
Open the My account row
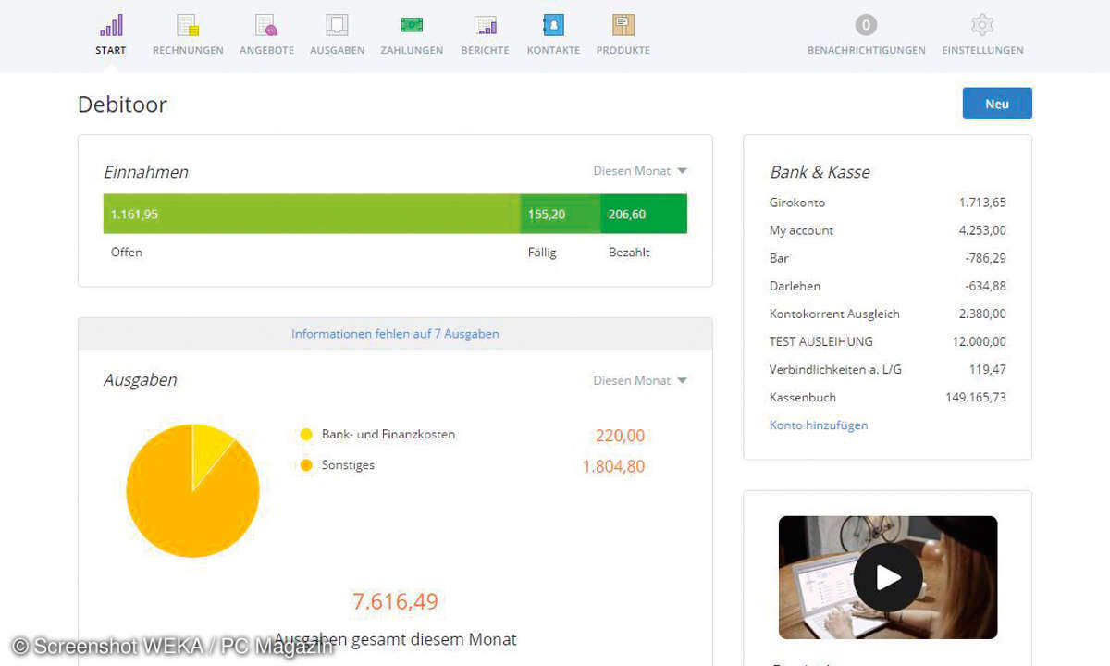tap(888, 230)
